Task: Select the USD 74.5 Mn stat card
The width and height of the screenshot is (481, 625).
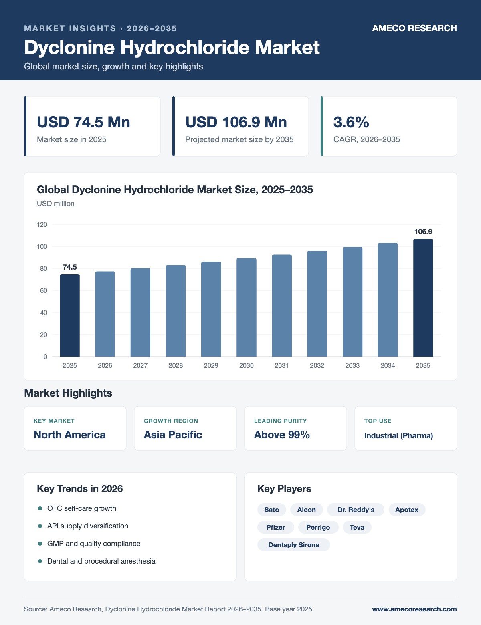Action: 92,126
